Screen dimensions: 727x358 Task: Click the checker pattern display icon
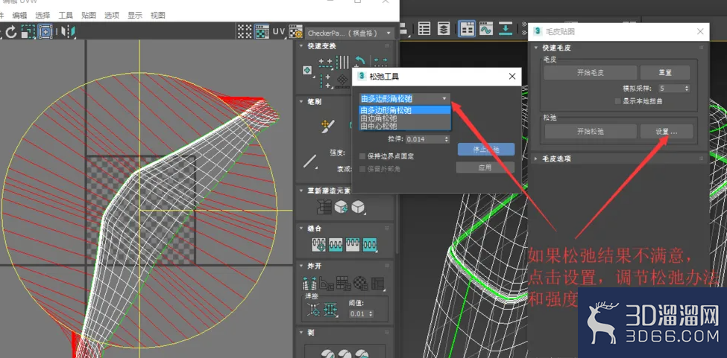262,31
